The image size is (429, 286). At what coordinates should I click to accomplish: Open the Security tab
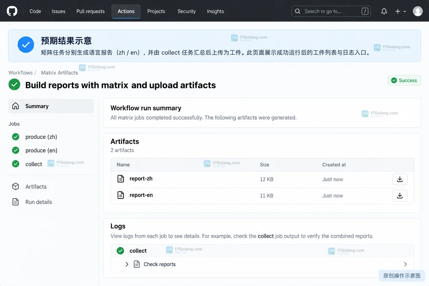tap(186, 11)
